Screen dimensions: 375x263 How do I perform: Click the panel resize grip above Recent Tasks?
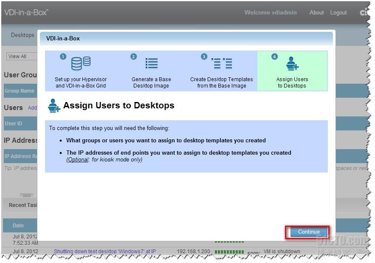26,195
